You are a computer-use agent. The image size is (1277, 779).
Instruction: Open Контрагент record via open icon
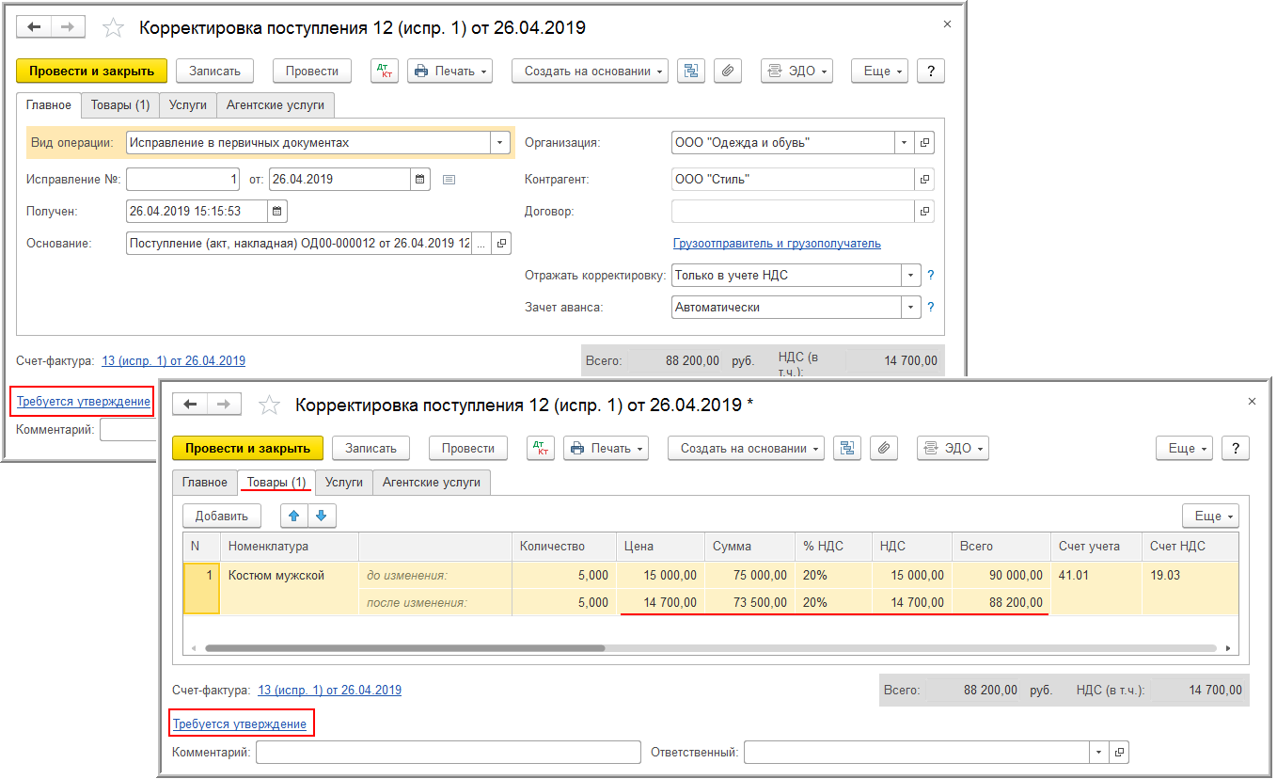(925, 179)
